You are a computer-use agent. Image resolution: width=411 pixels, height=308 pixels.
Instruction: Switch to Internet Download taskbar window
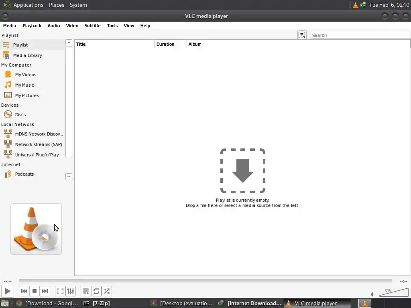(250, 303)
